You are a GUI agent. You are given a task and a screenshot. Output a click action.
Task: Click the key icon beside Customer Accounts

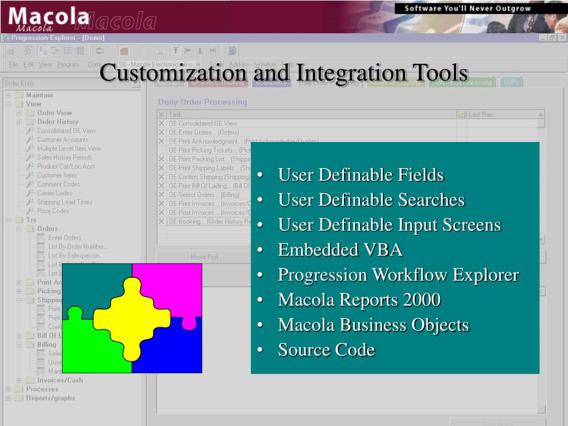click(x=31, y=139)
